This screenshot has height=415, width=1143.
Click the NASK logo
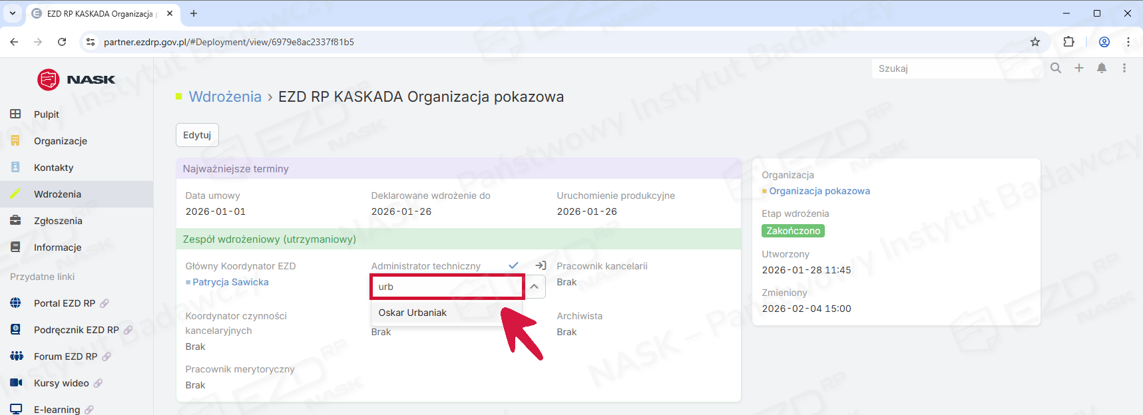77,80
